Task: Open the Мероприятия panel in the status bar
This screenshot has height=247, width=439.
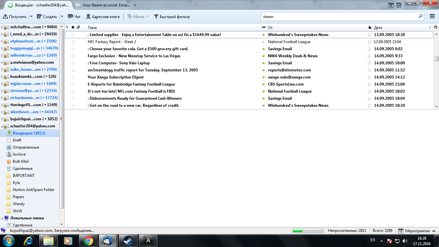Action: click(x=418, y=231)
